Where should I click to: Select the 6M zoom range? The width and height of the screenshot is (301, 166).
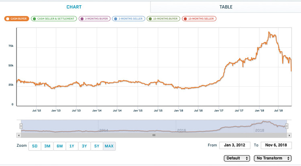pyautogui.click(x=60, y=146)
